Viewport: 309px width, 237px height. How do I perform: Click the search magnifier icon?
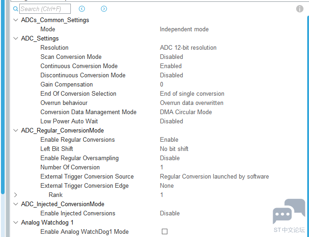pos(16,9)
